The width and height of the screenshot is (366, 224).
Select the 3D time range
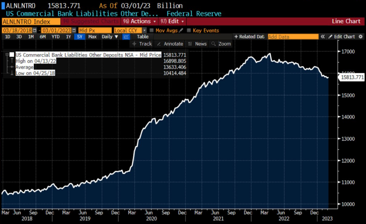(19, 37)
